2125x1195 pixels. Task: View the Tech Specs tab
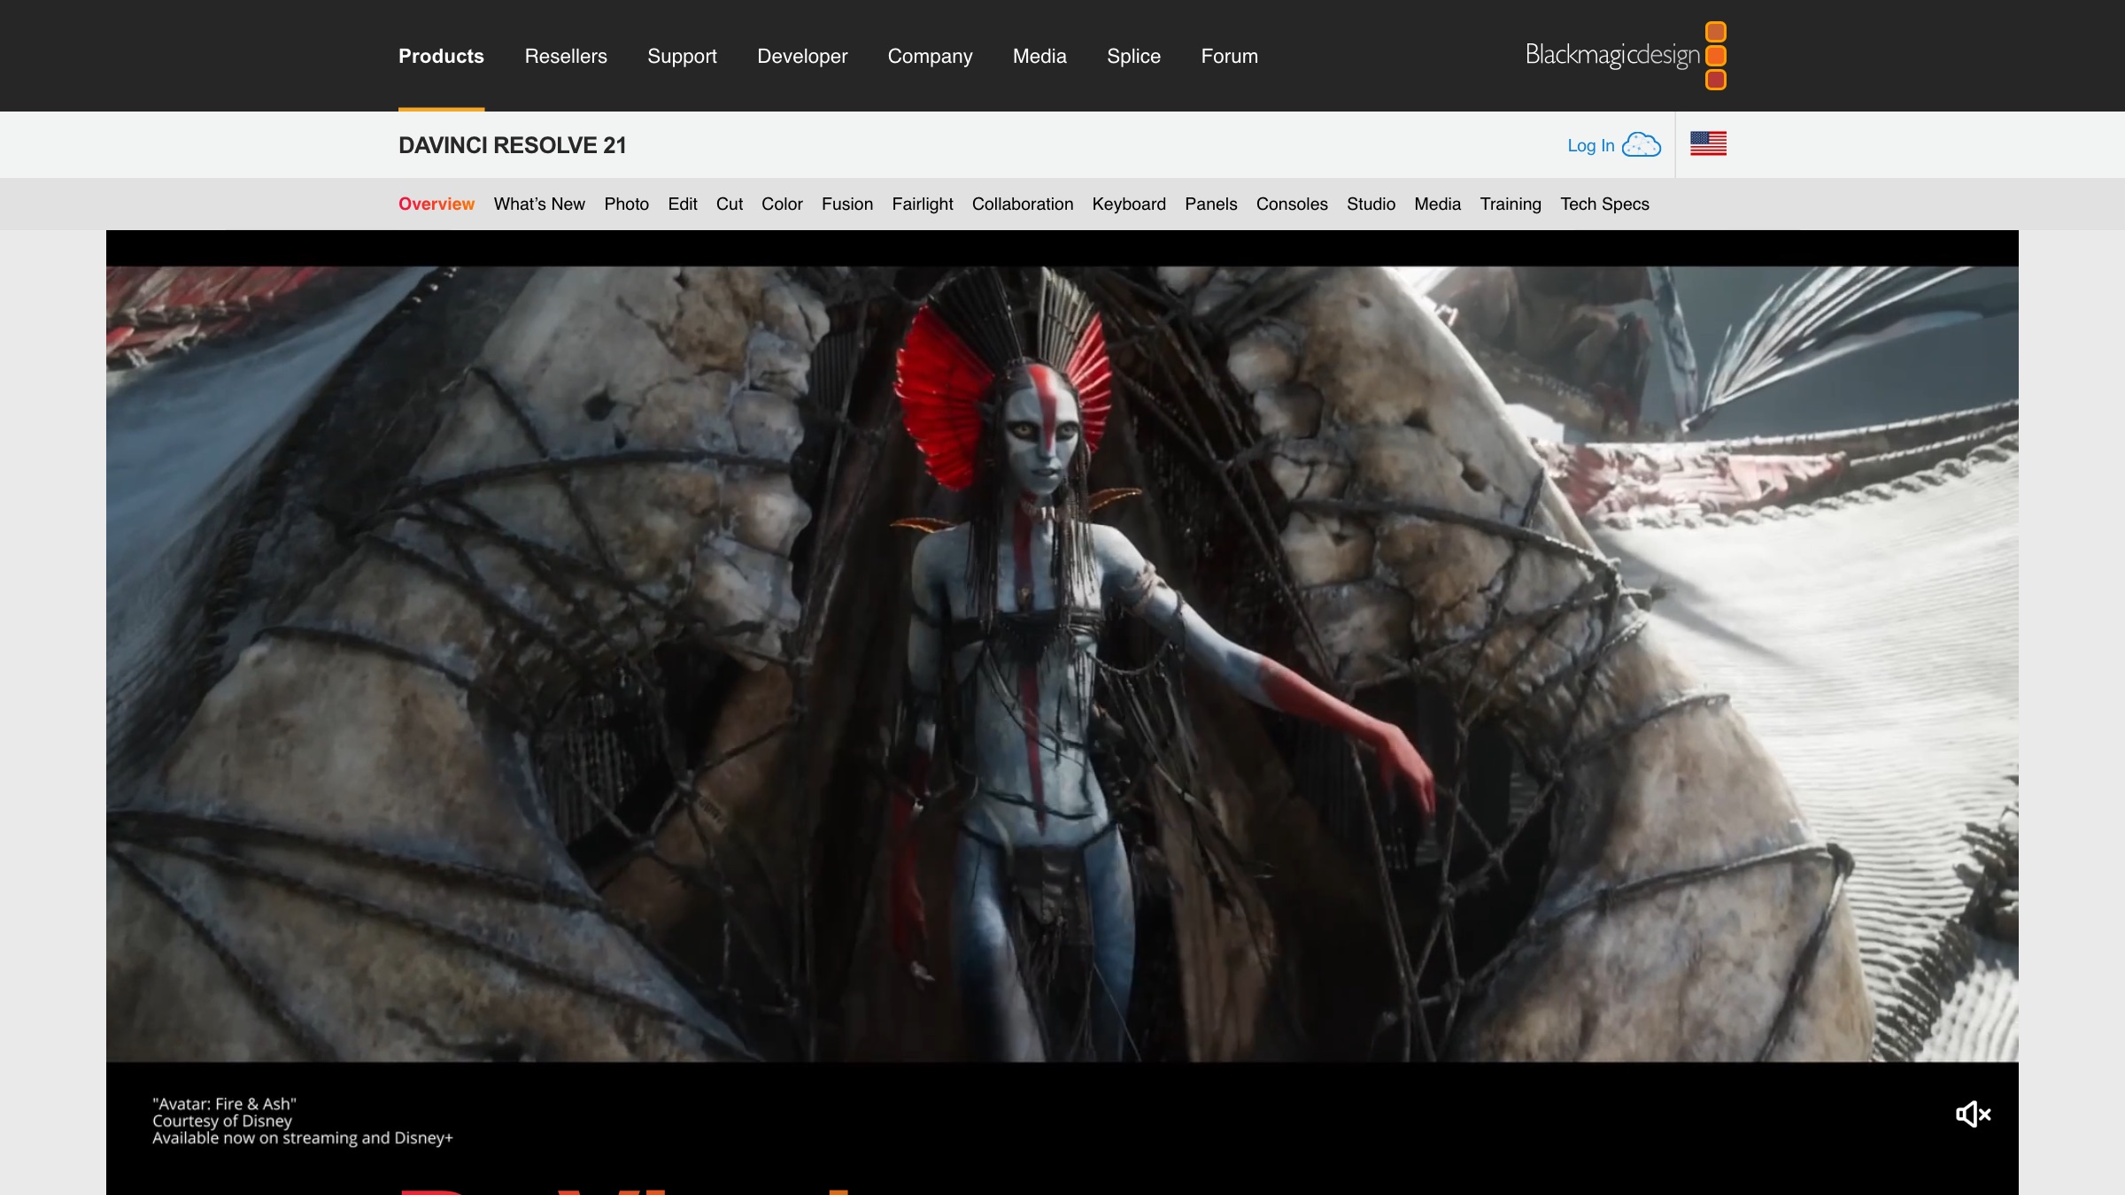coord(1604,204)
